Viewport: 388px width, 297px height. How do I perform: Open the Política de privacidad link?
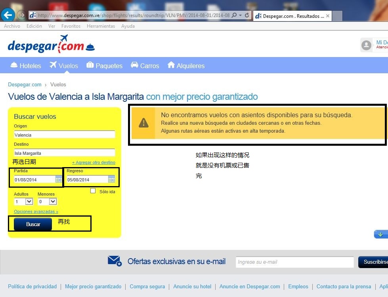[x=32, y=286]
